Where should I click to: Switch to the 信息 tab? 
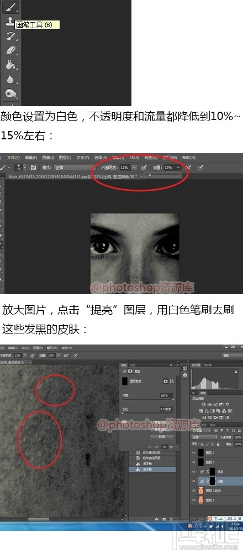133,365
